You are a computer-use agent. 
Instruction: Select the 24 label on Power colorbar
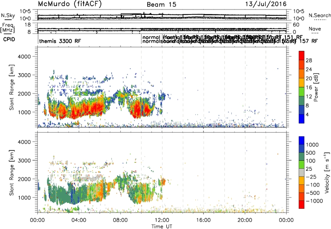[309, 69]
